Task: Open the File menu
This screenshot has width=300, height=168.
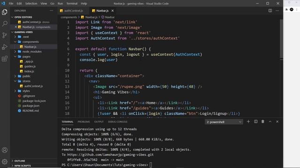Action: click(x=11, y=3)
